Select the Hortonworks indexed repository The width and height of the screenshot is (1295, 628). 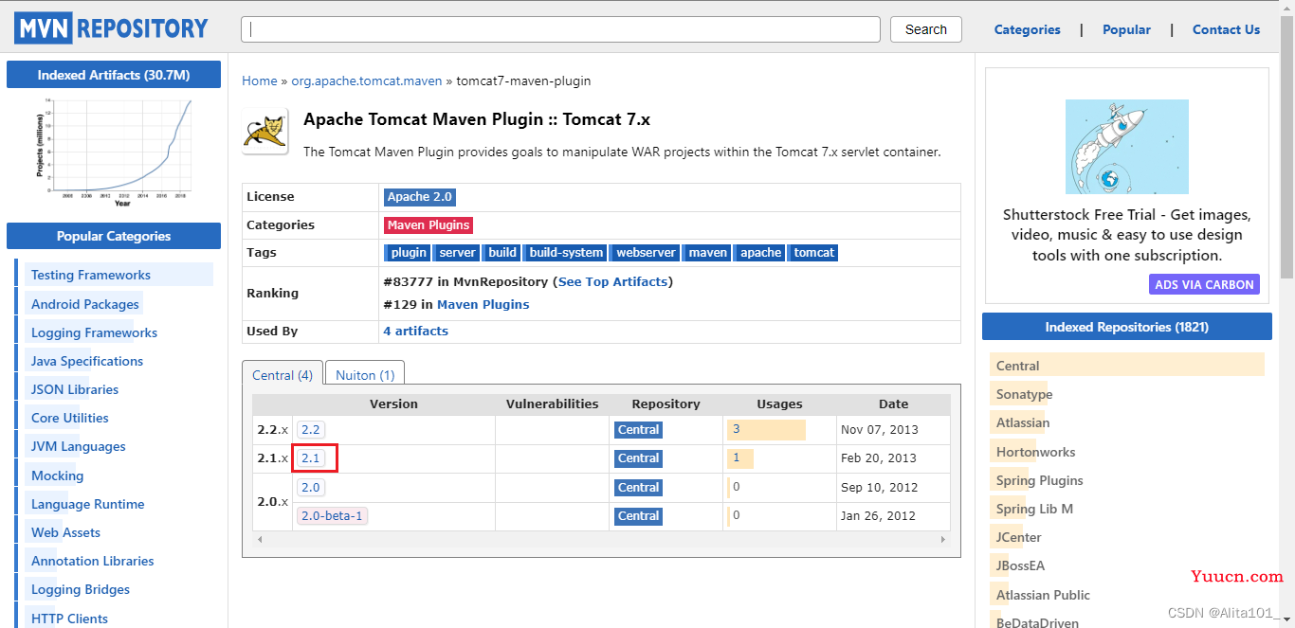point(1036,452)
